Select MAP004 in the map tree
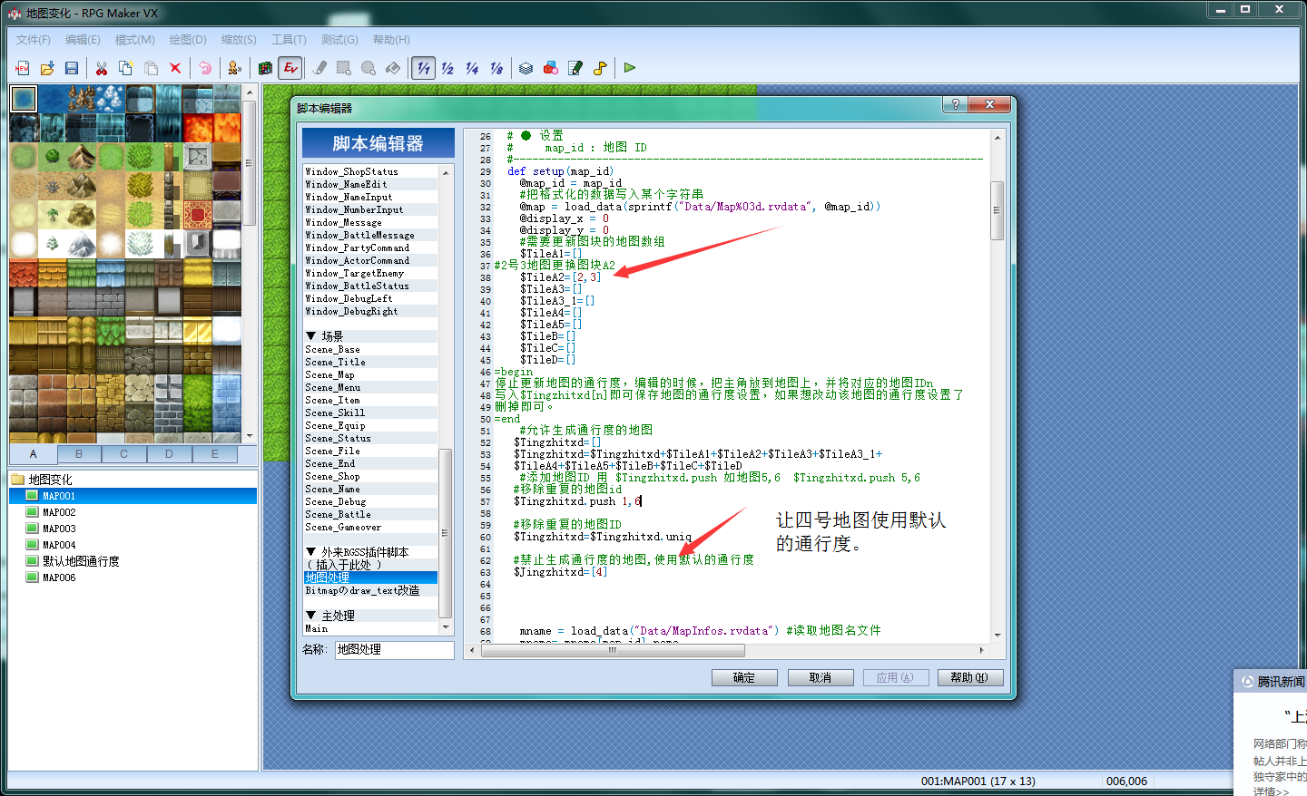The width and height of the screenshot is (1307, 796). tap(59, 545)
